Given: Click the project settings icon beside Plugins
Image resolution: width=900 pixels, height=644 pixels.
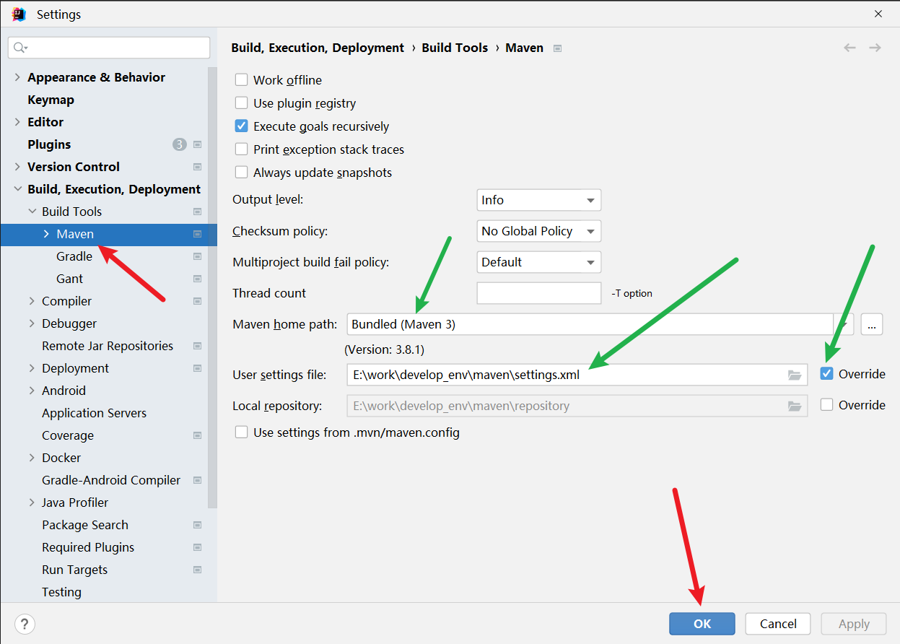Looking at the screenshot, I should [x=197, y=144].
